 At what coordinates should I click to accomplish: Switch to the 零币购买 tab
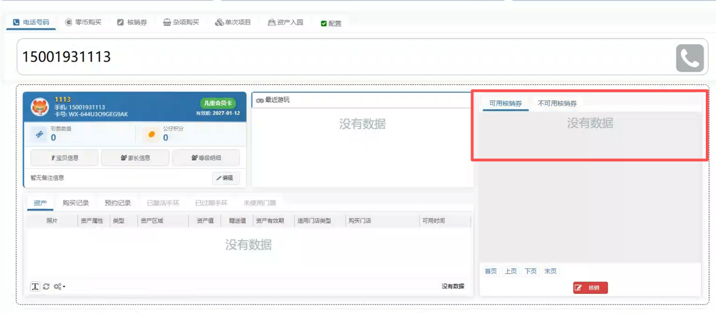click(x=83, y=23)
